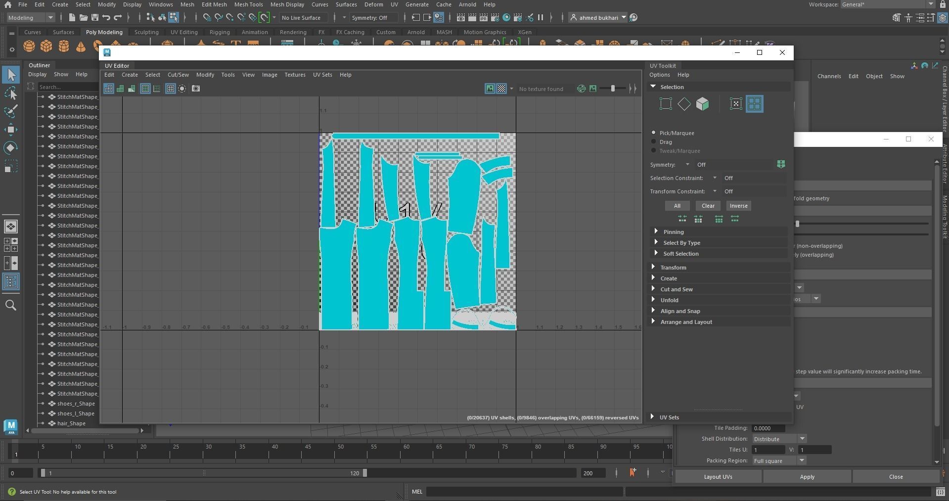Viewport: 949px width, 501px height.
Task: Select the Pick/Marquee radio button
Action: 654,133
